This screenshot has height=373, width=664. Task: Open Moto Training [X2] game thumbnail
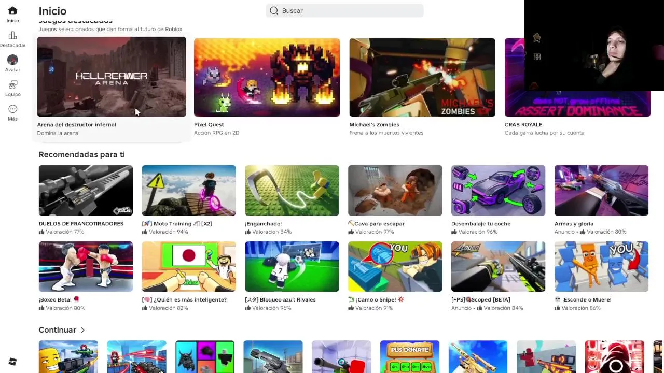[189, 190]
